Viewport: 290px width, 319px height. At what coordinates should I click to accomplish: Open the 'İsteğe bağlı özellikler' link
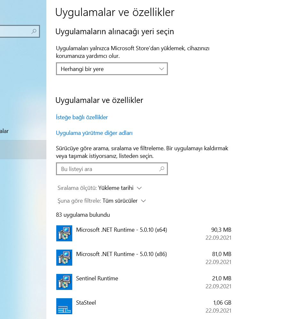tap(82, 117)
